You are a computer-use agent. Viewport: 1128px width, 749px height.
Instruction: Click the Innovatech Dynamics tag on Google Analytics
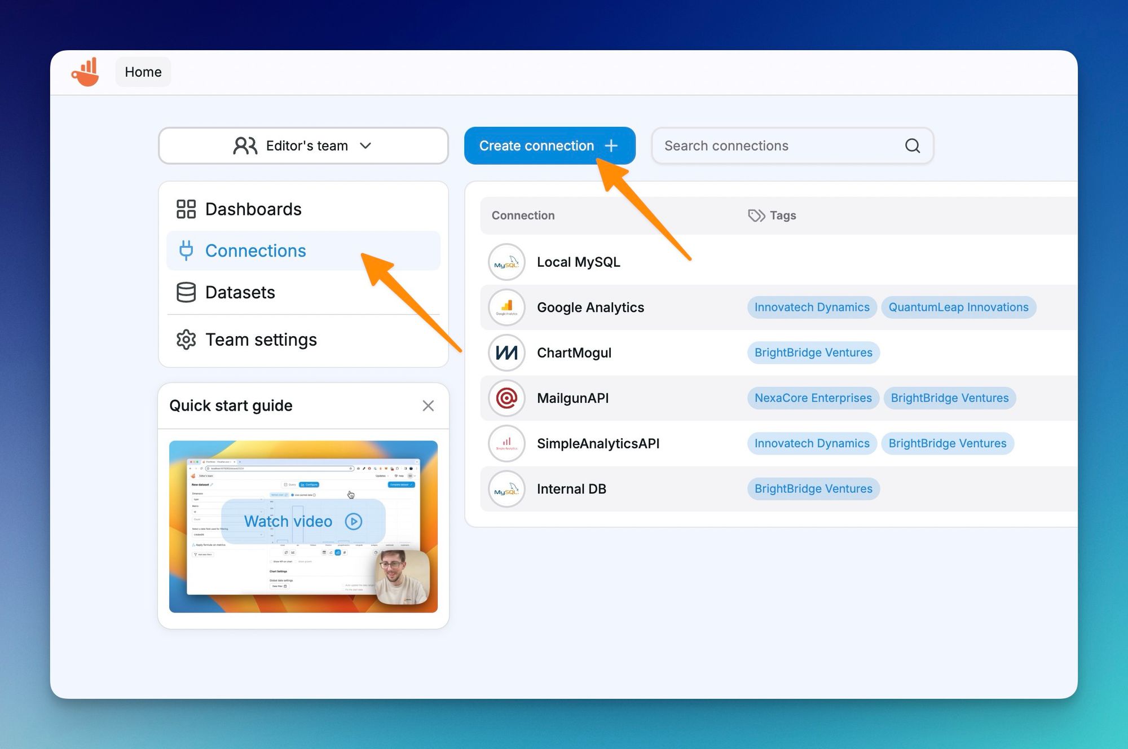(x=812, y=307)
